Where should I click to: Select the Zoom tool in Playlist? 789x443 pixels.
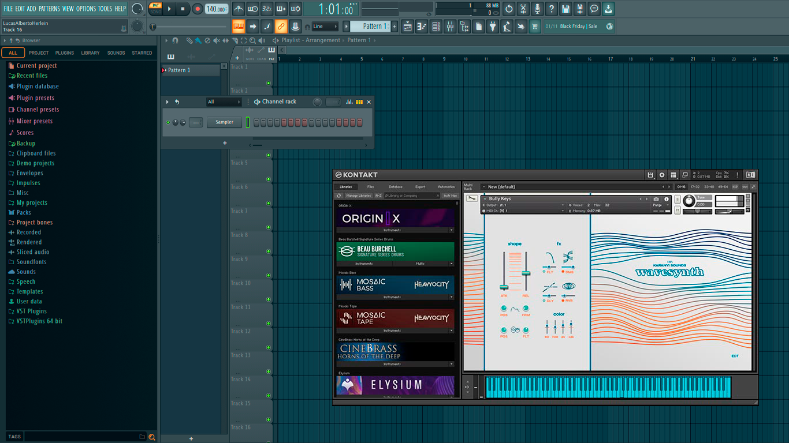tap(253, 40)
